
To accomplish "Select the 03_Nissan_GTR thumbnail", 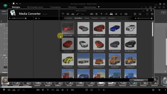I will pos(130,28).
